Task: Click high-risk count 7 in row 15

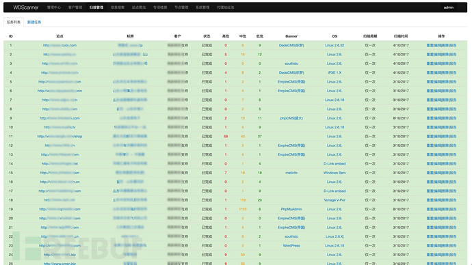Action: click(226, 173)
